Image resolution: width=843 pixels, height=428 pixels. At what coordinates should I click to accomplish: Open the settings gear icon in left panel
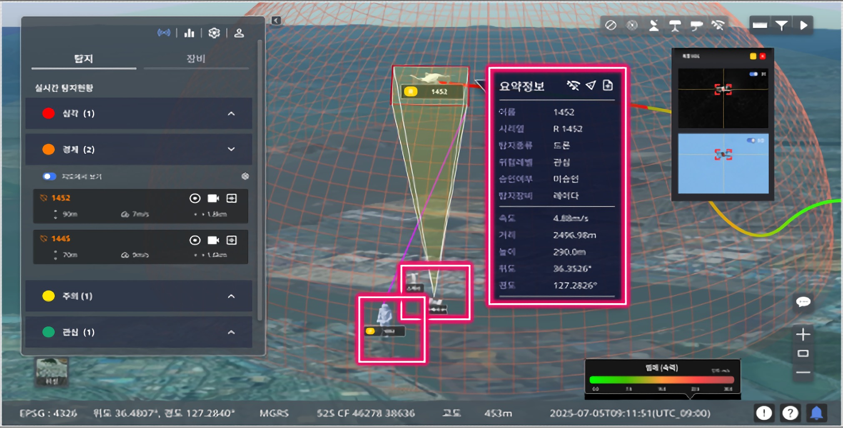point(214,33)
